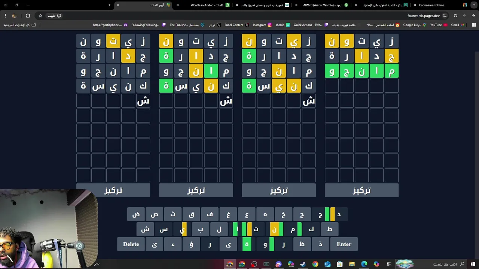The image size is (479, 269).
Task: Tap the green ة key on the keyboard
Action: pos(247,244)
